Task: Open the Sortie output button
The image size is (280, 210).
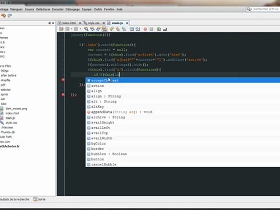Action: tap(39, 199)
